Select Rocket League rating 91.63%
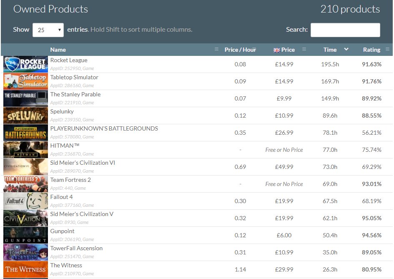This screenshot has height=279, width=394. click(x=371, y=64)
